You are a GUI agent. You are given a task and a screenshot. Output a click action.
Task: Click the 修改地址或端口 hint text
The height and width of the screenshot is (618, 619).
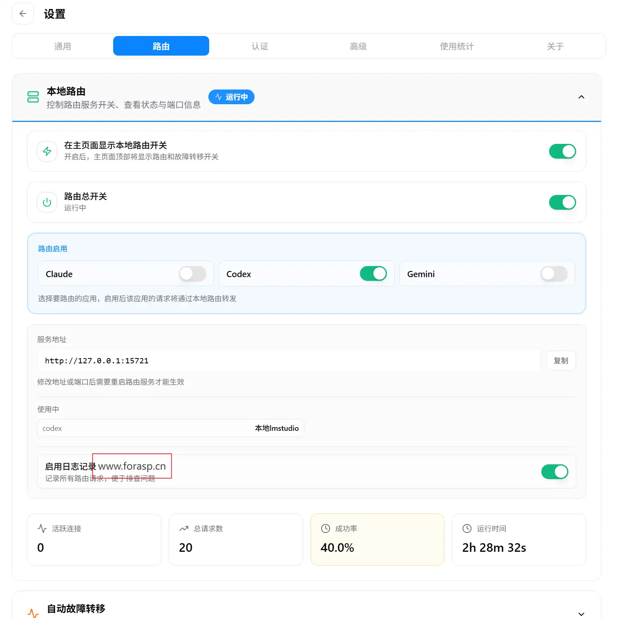pyautogui.click(x=111, y=382)
